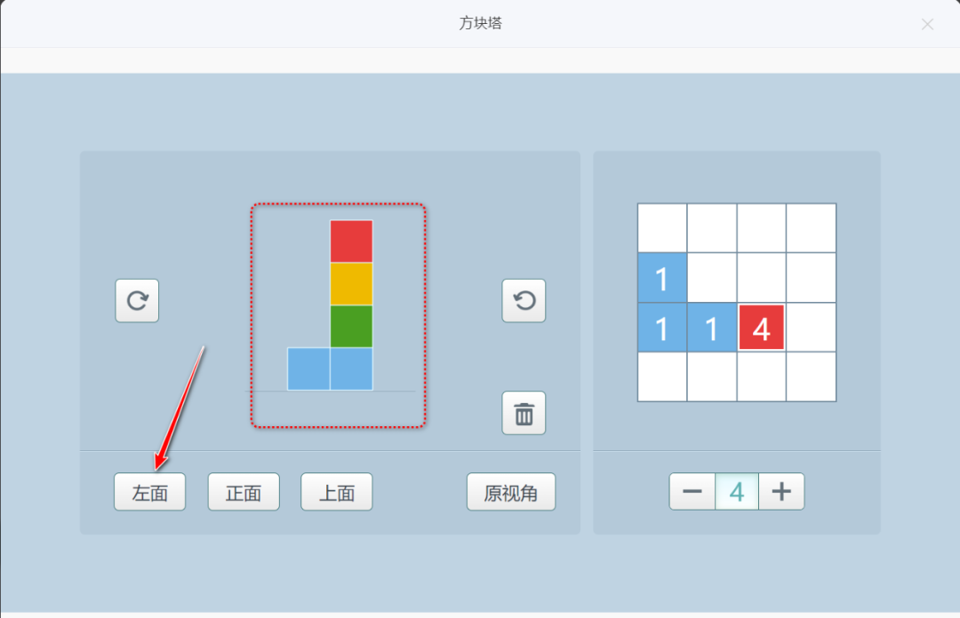
Task: Click the middle blue cell labeled 1
Action: pos(711,328)
